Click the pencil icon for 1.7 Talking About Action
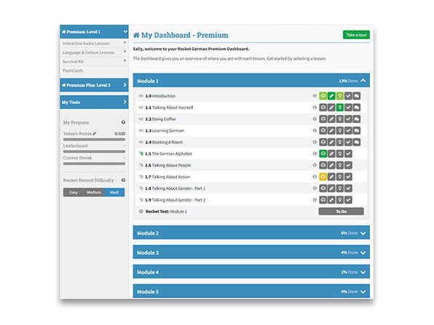 tap(331, 177)
